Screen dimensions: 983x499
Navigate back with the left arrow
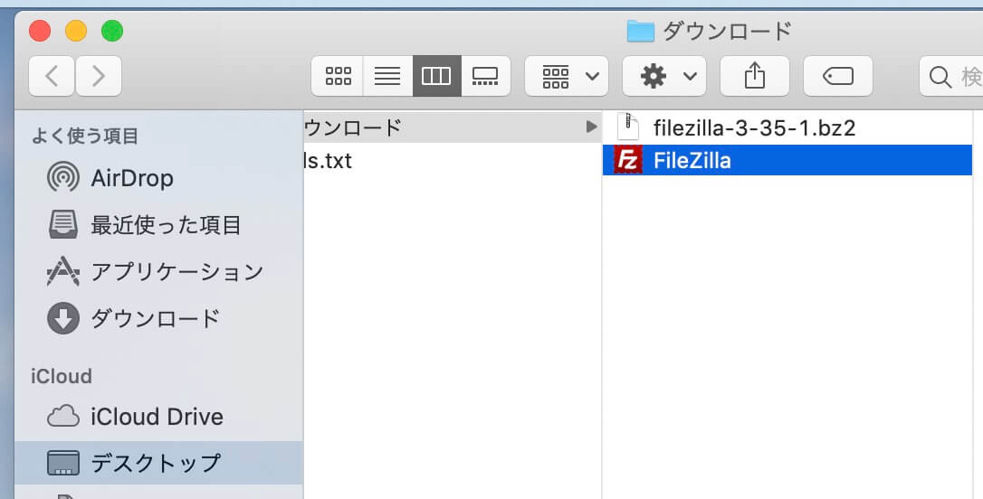point(52,77)
